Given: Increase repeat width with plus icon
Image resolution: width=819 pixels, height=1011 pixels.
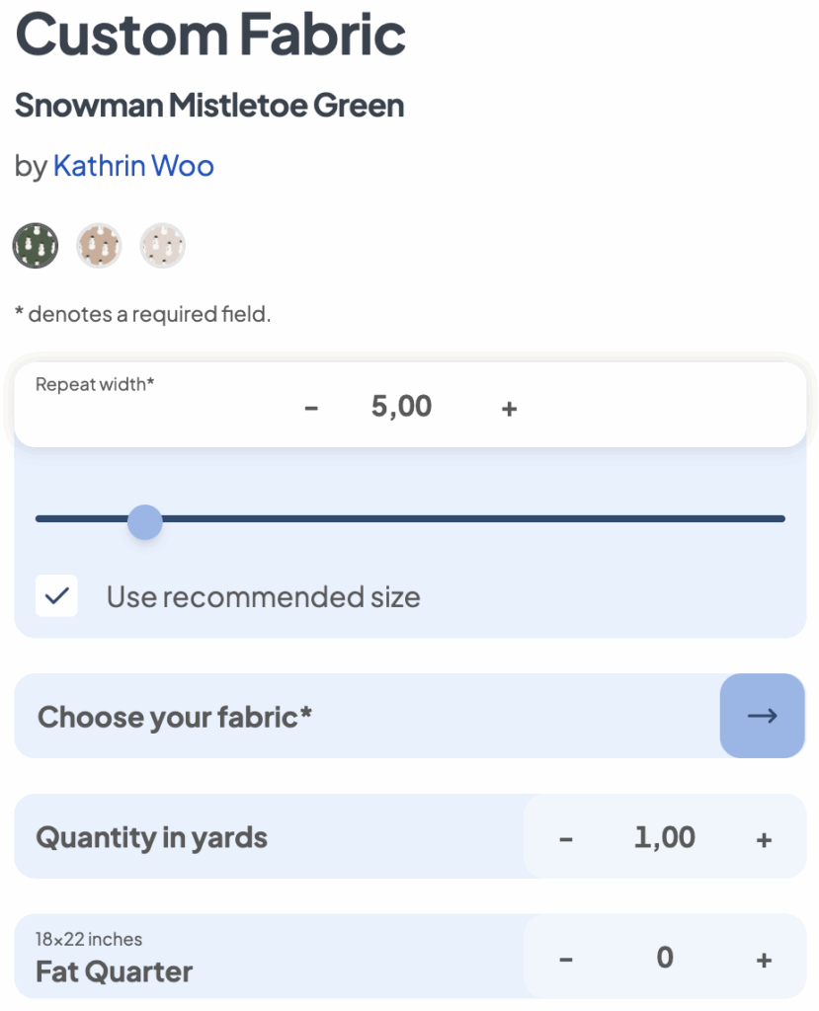Looking at the screenshot, I should click(509, 408).
